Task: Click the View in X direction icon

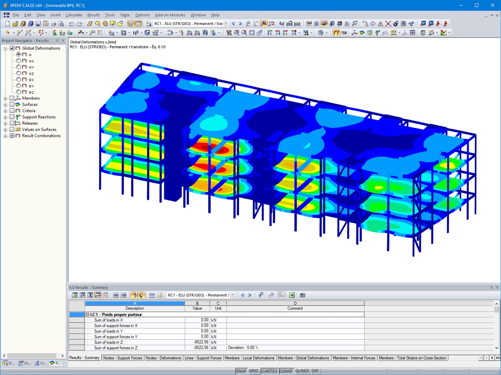Action: [270, 33]
